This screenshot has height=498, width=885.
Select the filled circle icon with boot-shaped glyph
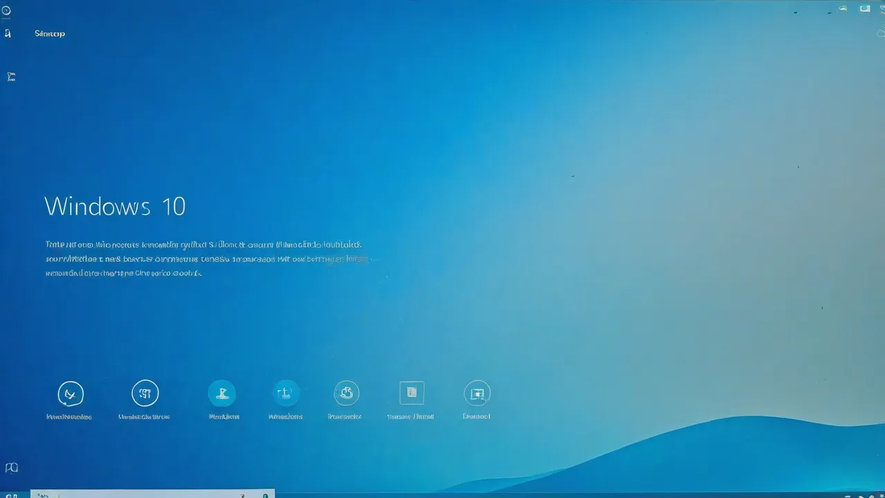click(x=222, y=393)
